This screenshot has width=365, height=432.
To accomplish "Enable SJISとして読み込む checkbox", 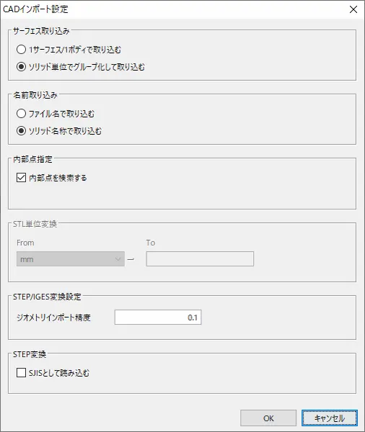I will 21,373.
